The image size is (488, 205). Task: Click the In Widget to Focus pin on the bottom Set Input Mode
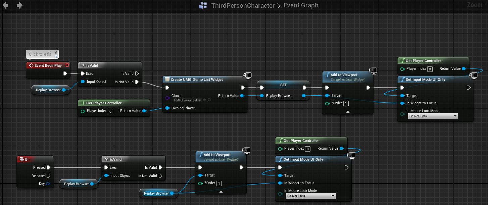(x=280, y=183)
